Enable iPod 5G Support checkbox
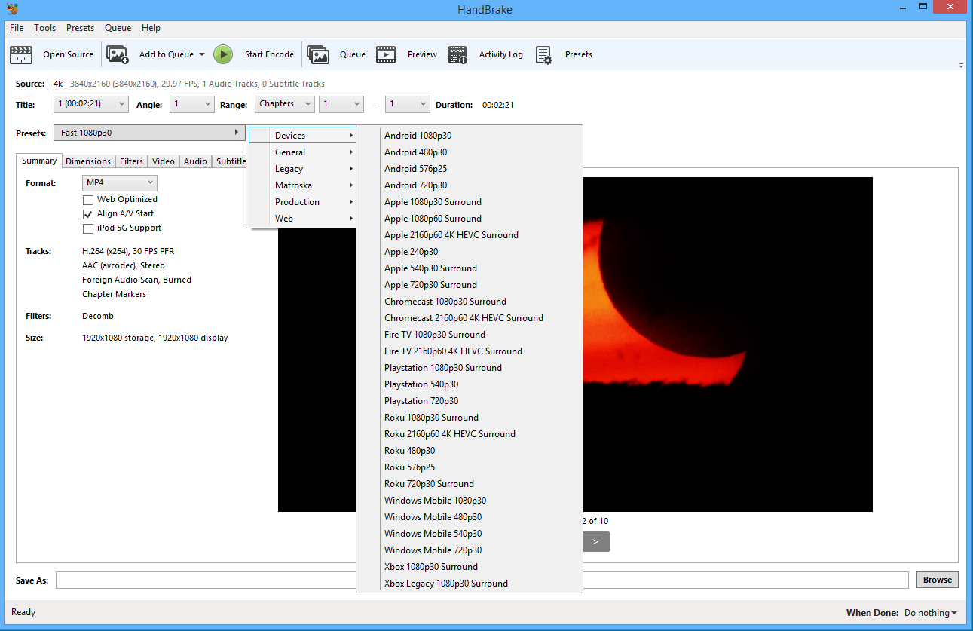 pyautogui.click(x=88, y=228)
